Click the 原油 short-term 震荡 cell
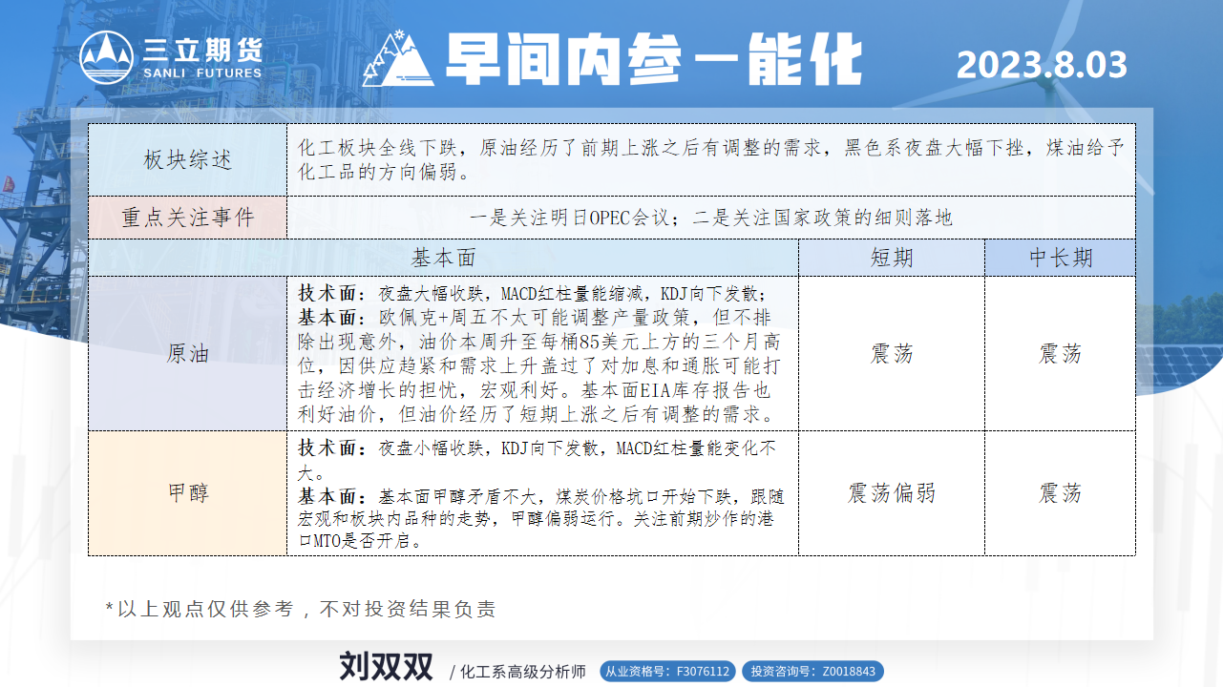Image resolution: width=1223 pixels, height=687 pixels. [x=891, y=354]
